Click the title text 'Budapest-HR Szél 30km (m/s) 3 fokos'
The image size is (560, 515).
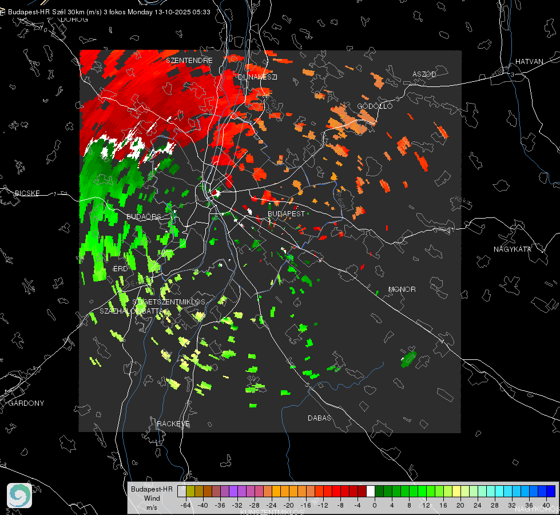point(67,12)
